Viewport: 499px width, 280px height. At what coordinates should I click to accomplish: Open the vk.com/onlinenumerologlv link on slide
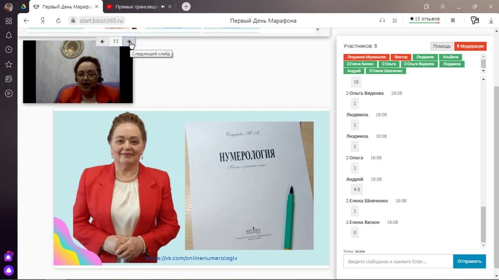pos(191,258)
